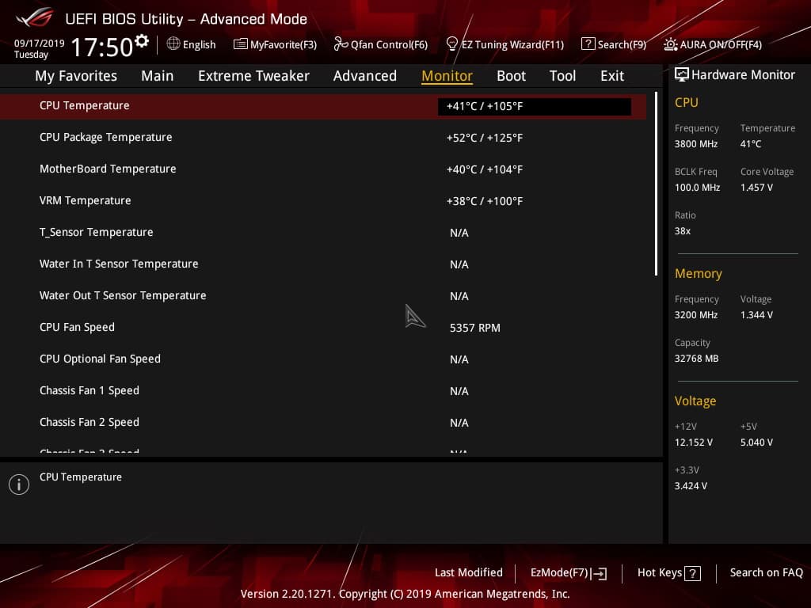Open the Exit tab
The height and width of the screenshot is (608, 811).
coord(612,76)
